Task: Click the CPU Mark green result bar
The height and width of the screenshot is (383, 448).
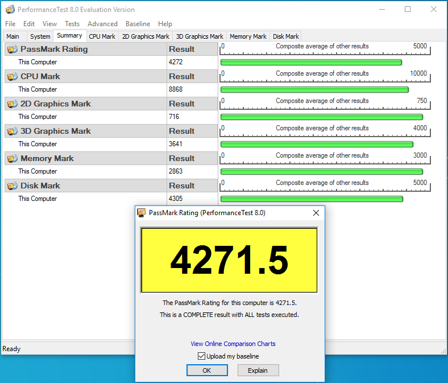Action: tap(314, 90)
